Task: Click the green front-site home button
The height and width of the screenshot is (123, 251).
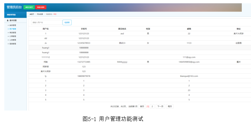Action: (29, 7)
